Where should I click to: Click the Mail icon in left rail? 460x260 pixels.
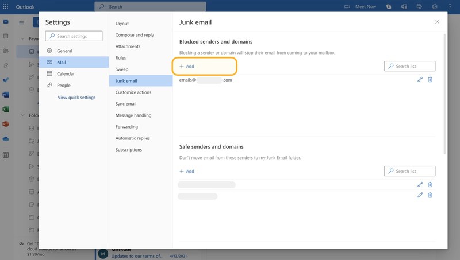pyautogui.click(x=6, y=22)
